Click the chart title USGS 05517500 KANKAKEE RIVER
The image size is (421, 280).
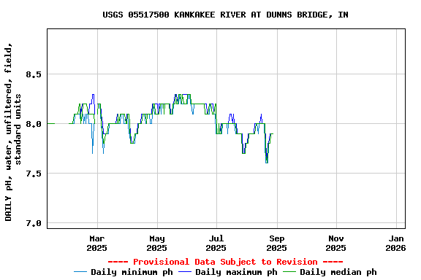pos(225,15)
